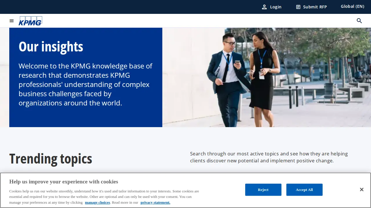
Task: Click the KPMG logo
Action: 30,21
